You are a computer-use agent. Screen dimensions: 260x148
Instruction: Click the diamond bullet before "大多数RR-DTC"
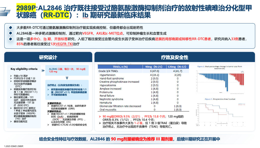[10, 27]
